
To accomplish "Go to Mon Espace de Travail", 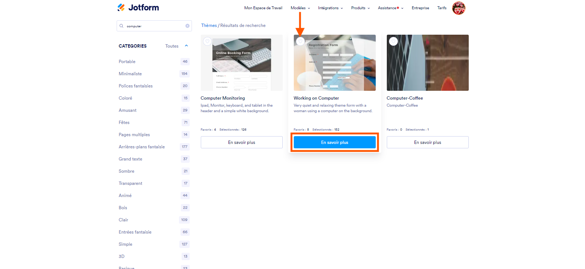I will [263, 8].
